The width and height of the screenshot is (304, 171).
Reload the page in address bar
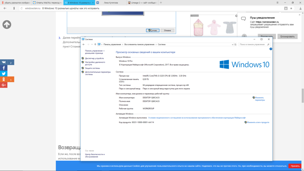coord(22,8)
